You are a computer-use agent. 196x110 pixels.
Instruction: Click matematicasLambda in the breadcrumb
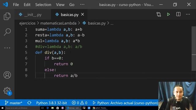pos(58,23)
